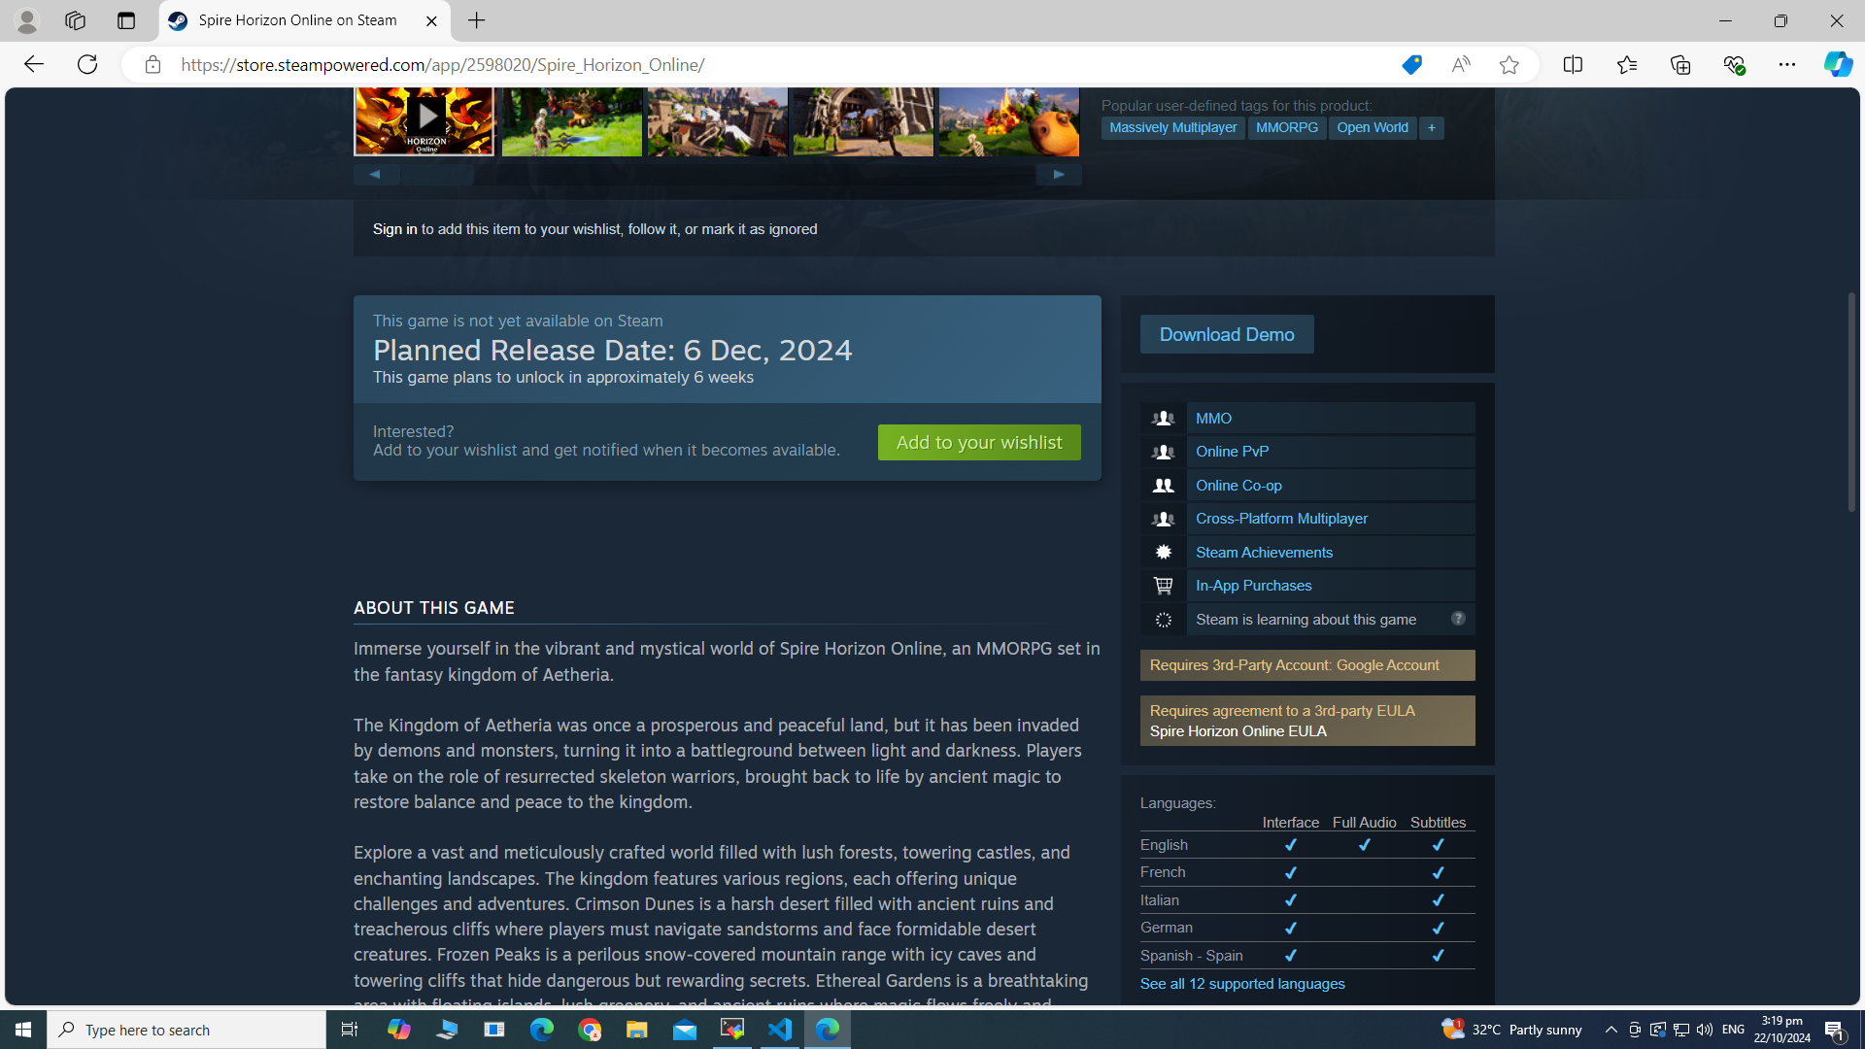The image size is (1865, 1049).
Task: Open Split screen view icon
Action: click(x=1573, y=65)
